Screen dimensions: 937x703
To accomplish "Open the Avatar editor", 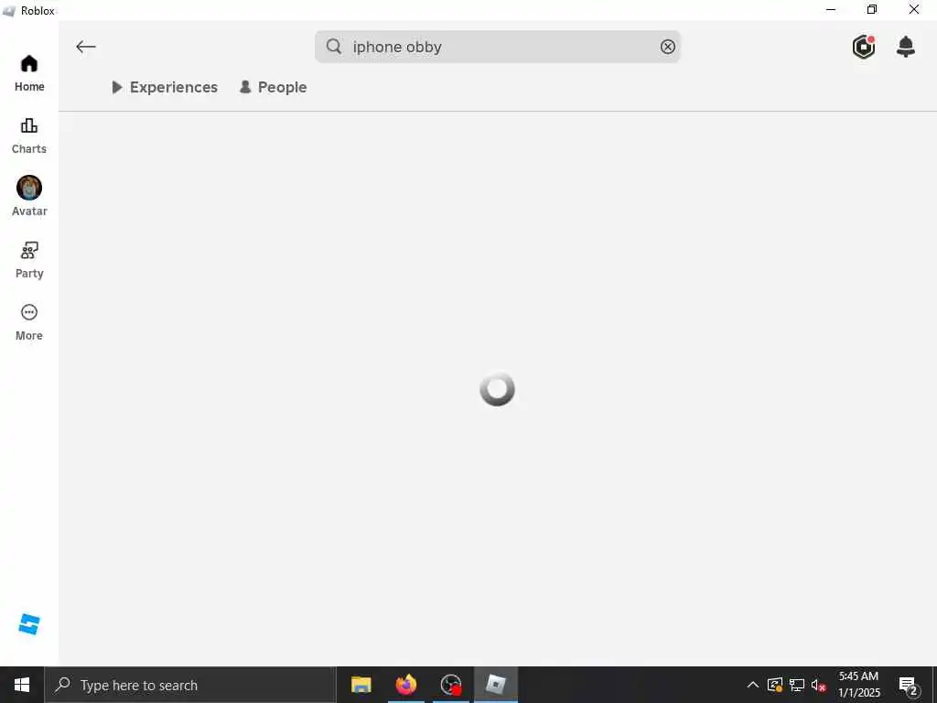I will pos(29,197).
